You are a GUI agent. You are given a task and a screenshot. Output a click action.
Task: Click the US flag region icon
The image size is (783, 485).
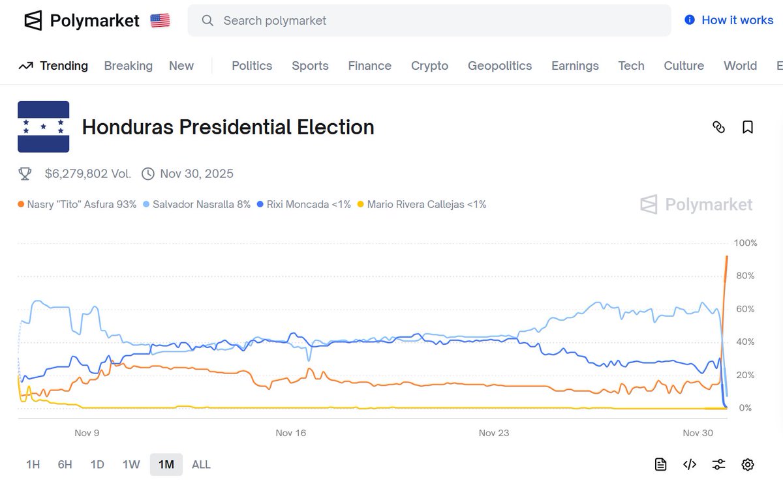click(160, 21)
